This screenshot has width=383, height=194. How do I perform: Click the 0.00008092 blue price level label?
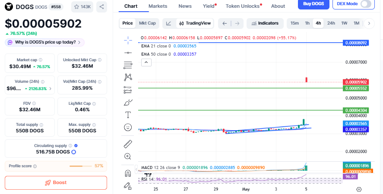click(x=356, y=43)
